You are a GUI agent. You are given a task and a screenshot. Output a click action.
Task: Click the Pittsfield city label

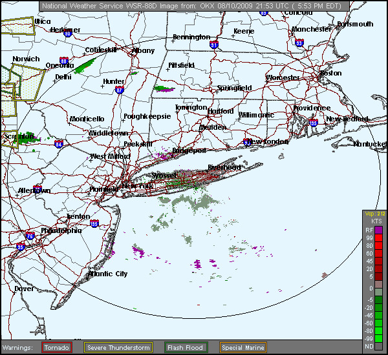pos(181,65)
